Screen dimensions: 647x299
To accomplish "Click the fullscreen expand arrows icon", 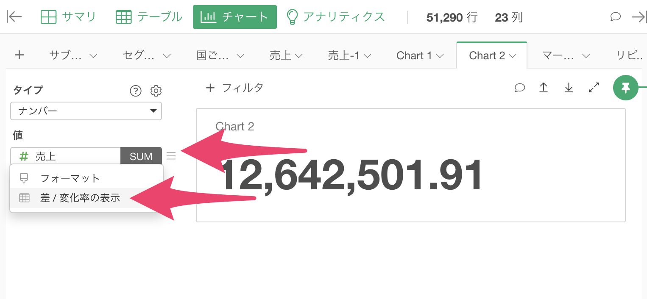I will (x=594, y=88).
